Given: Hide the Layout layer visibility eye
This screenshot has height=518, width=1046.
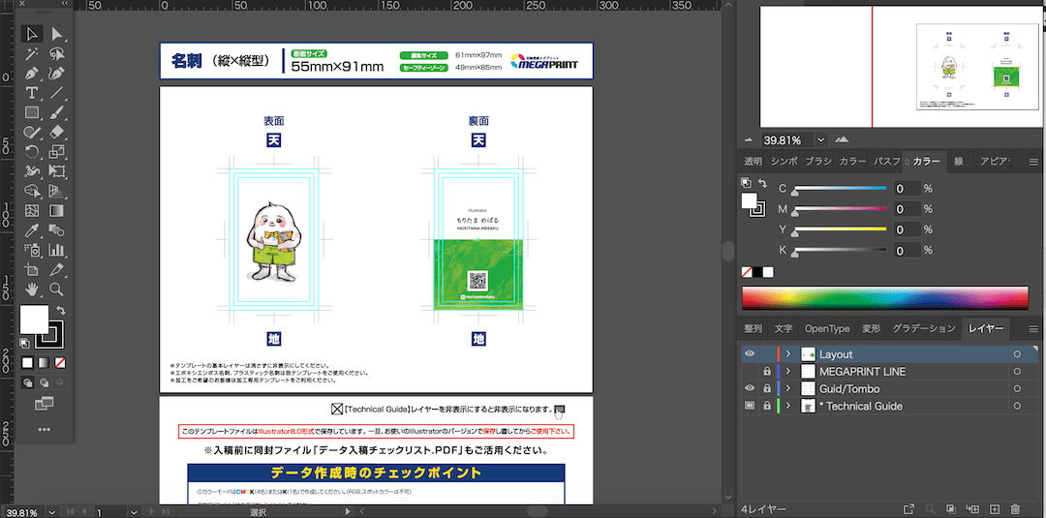Looking at the screenshot, I should pyautogui.click(x=749, y=354).
